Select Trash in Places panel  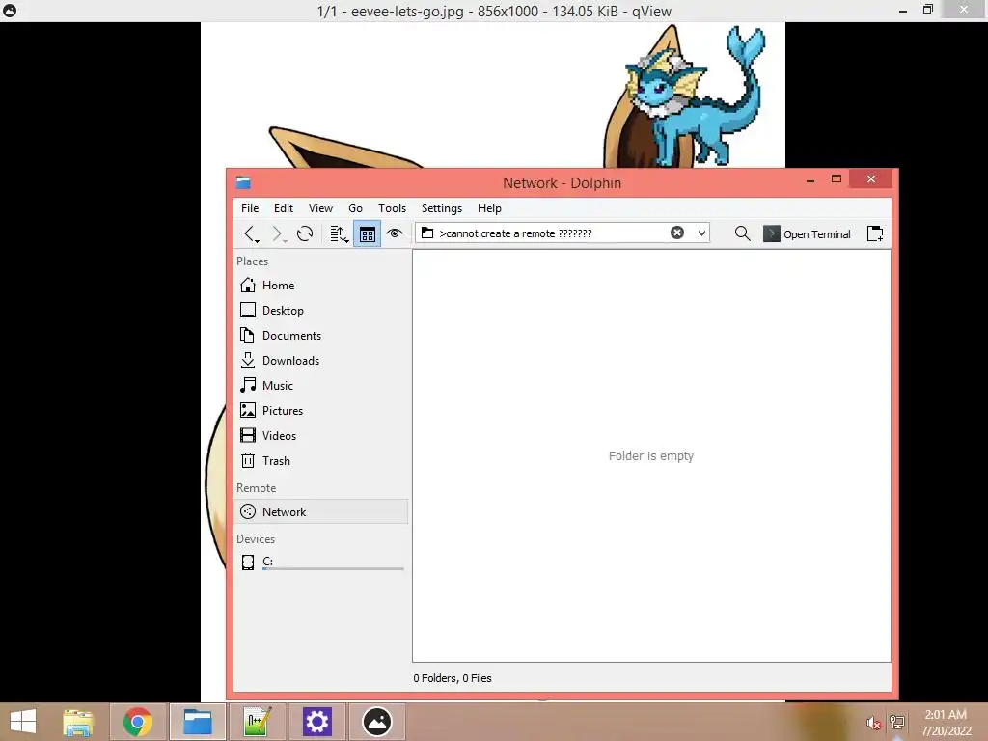[x=321, y=461]
